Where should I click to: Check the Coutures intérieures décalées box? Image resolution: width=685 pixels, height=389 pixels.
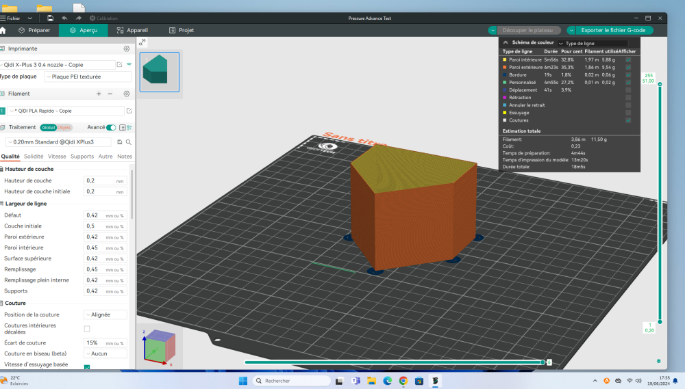pos(87,329)
